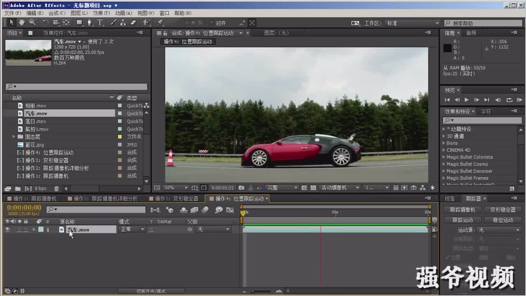Select the arrow Selection tool
The image size is (526, 296).
(12, 23)
